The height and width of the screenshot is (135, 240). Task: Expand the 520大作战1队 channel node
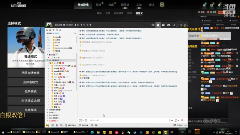point(47,115)
